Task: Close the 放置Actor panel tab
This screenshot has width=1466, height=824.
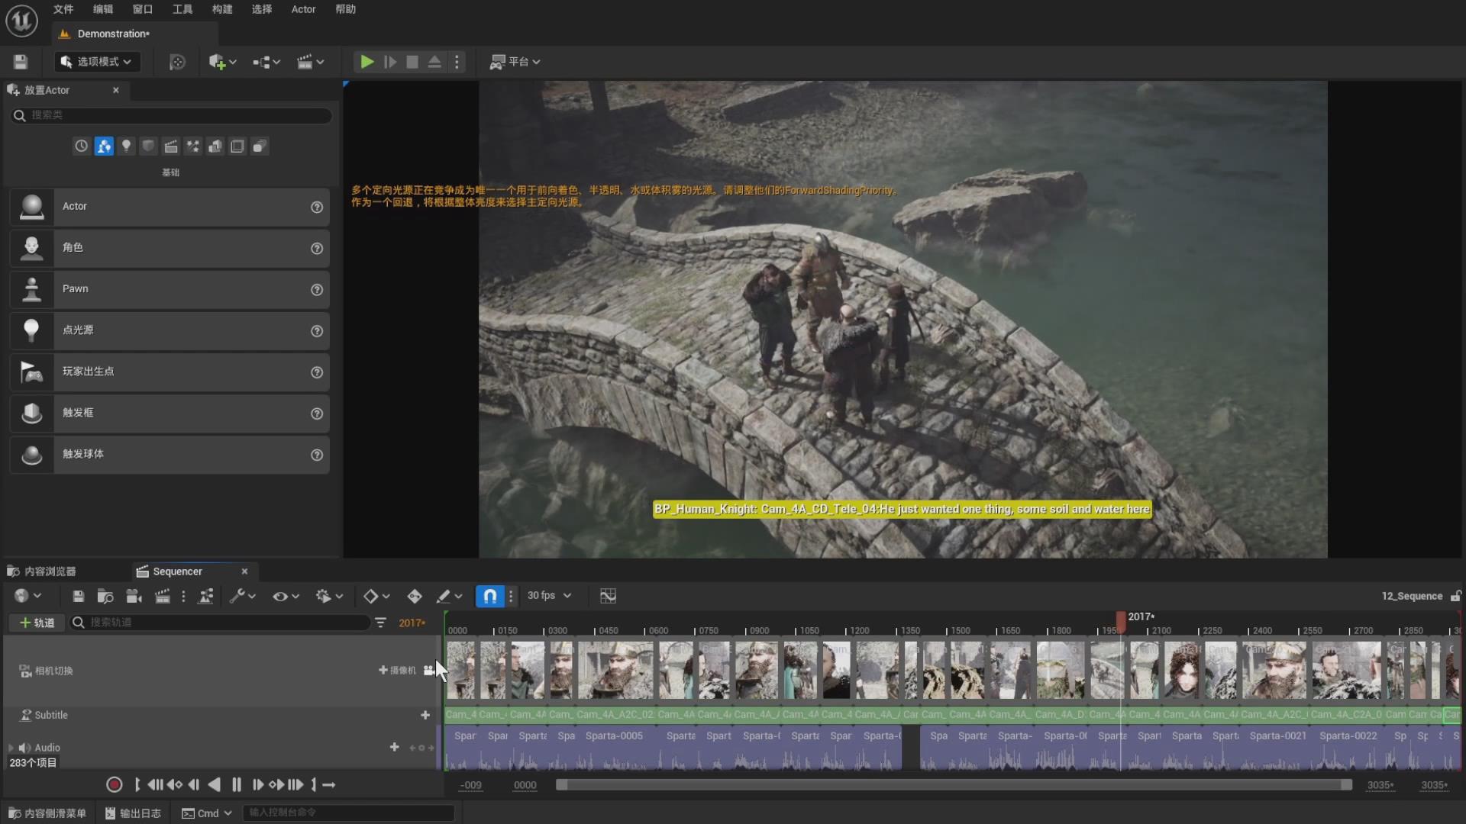Action: click(x=116, y=90)
